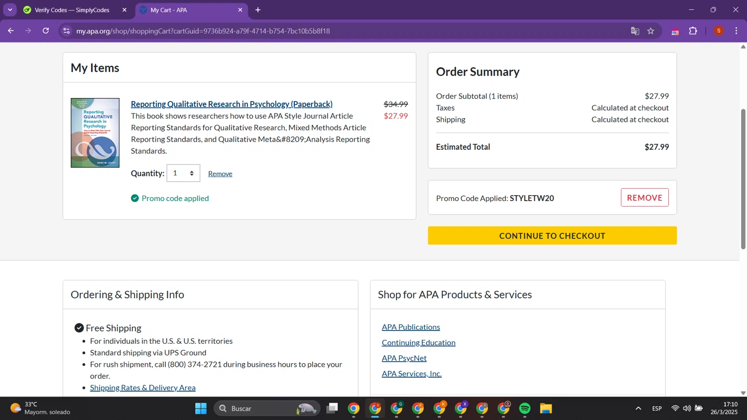
Task: Open the weather widget showing 33°C
Action: coord(40,409)
